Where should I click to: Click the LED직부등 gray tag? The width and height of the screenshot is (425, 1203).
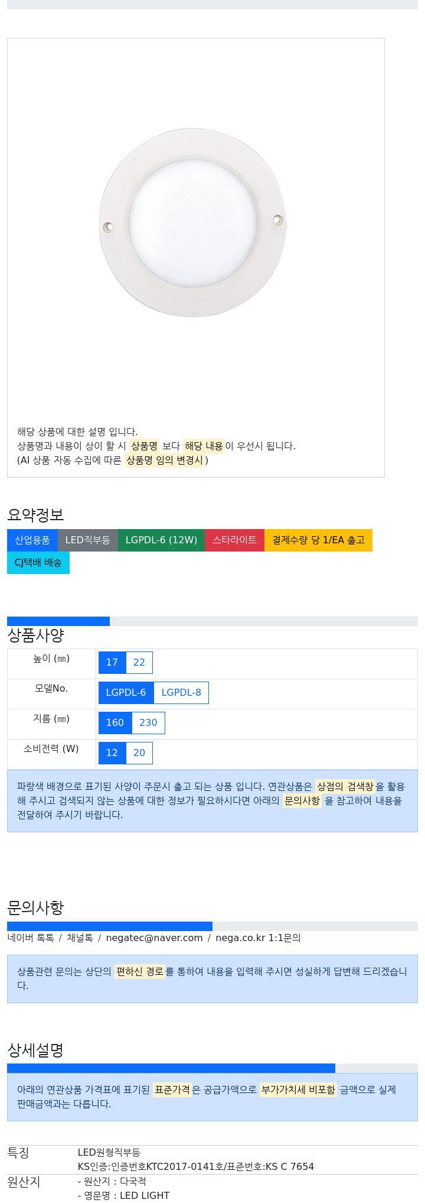pos(87,540)
